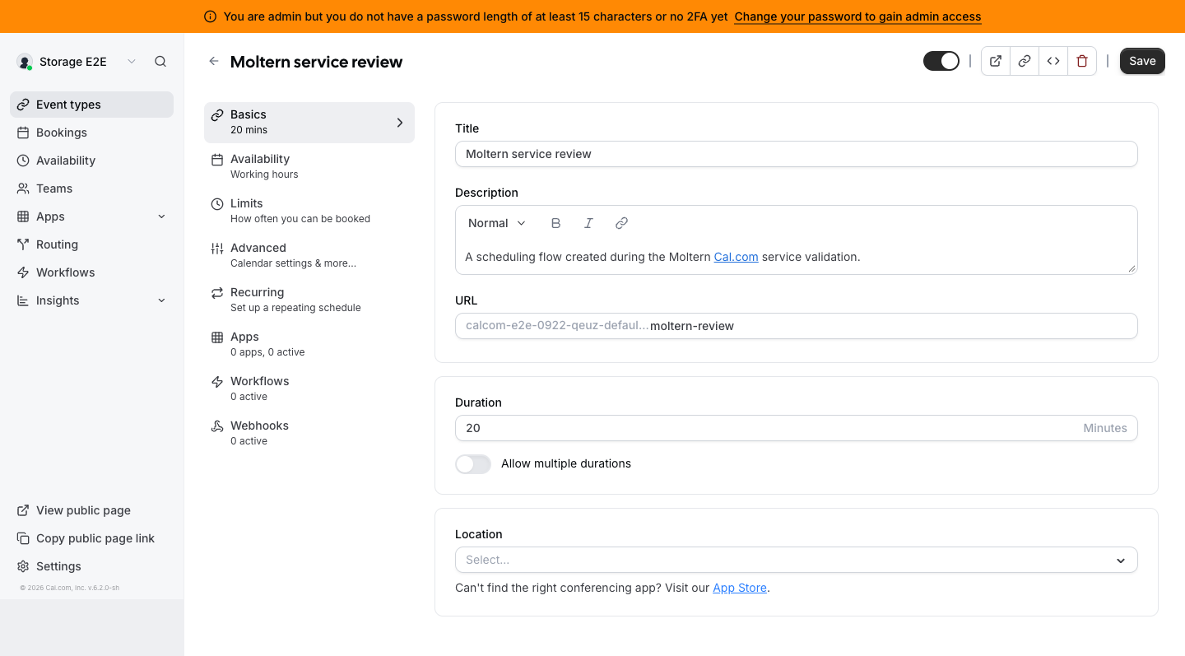Open the Storage E2E account dropdown
Viewport: 1185px width, 656px height.
[78, 62]
